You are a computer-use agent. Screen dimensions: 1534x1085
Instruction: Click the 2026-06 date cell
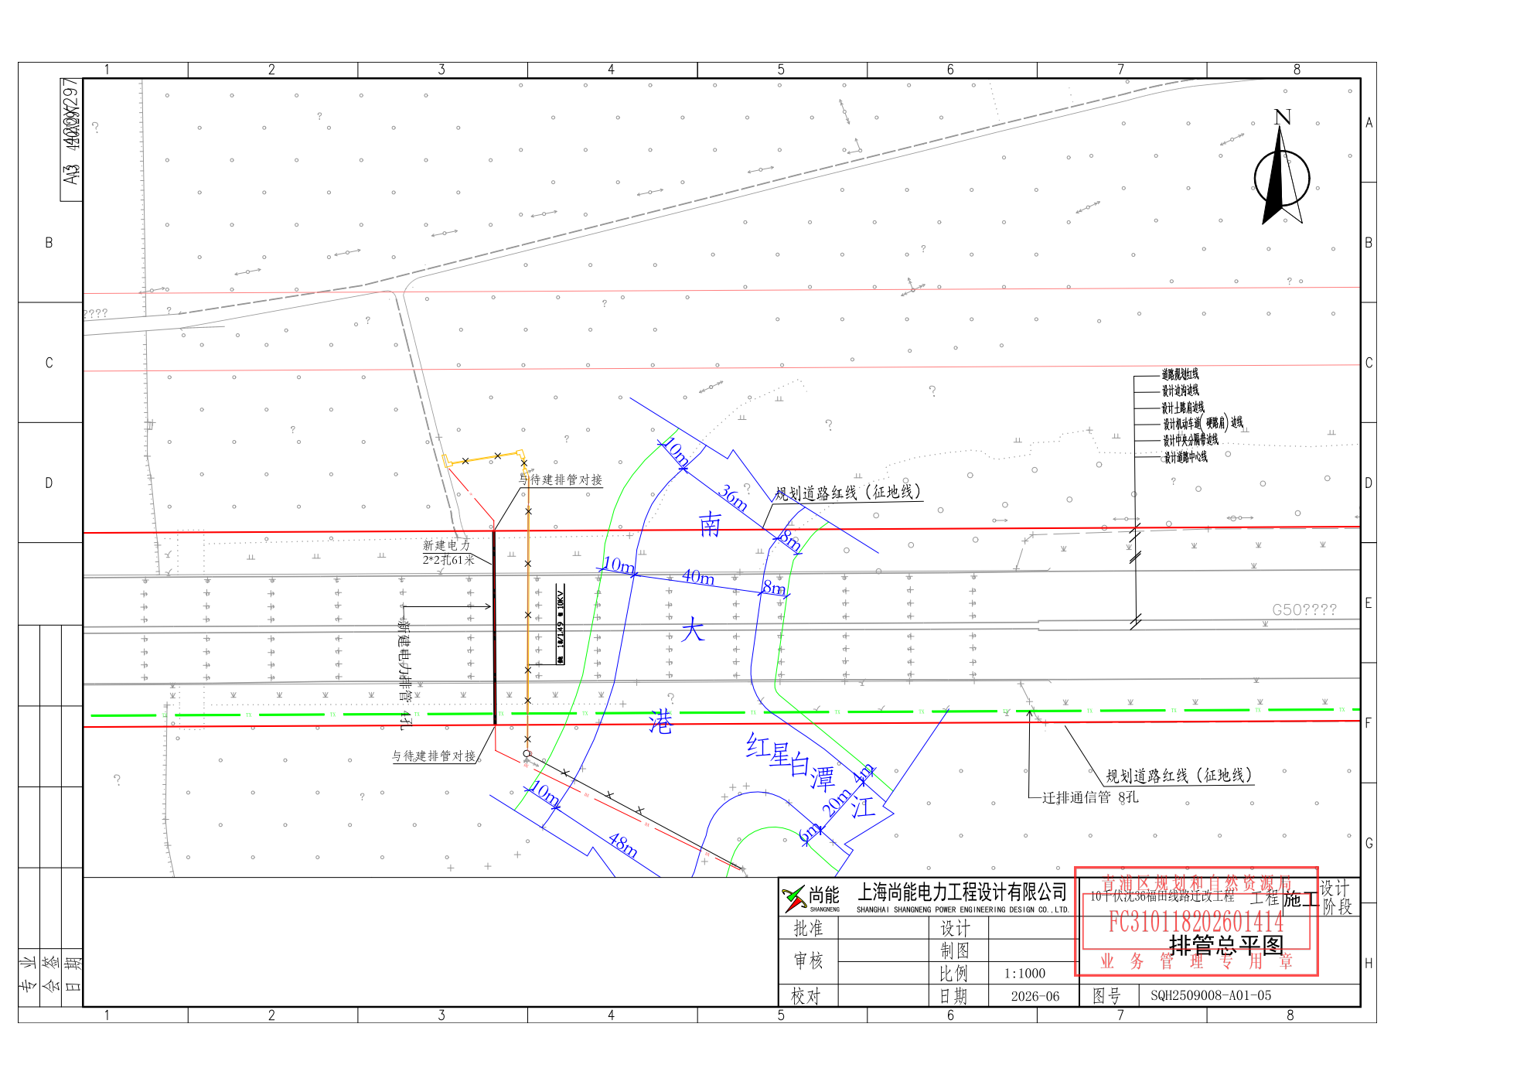pyautogui.click(x=1035, y=996)
